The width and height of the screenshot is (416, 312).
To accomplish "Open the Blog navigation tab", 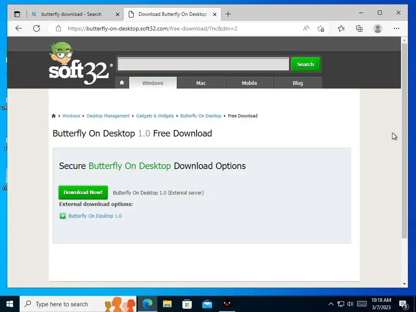I will [298, 83].
